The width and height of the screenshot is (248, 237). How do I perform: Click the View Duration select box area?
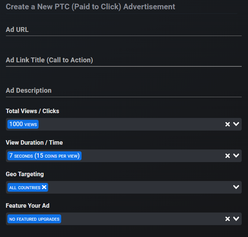124,156
